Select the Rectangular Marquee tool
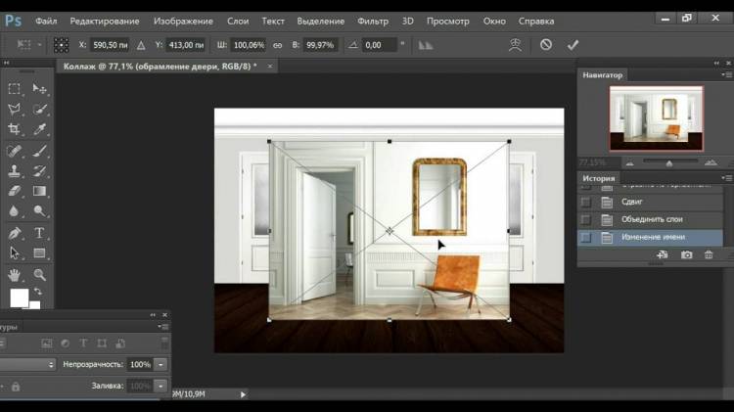Screen dimensions: 734x412 [14, 88]
